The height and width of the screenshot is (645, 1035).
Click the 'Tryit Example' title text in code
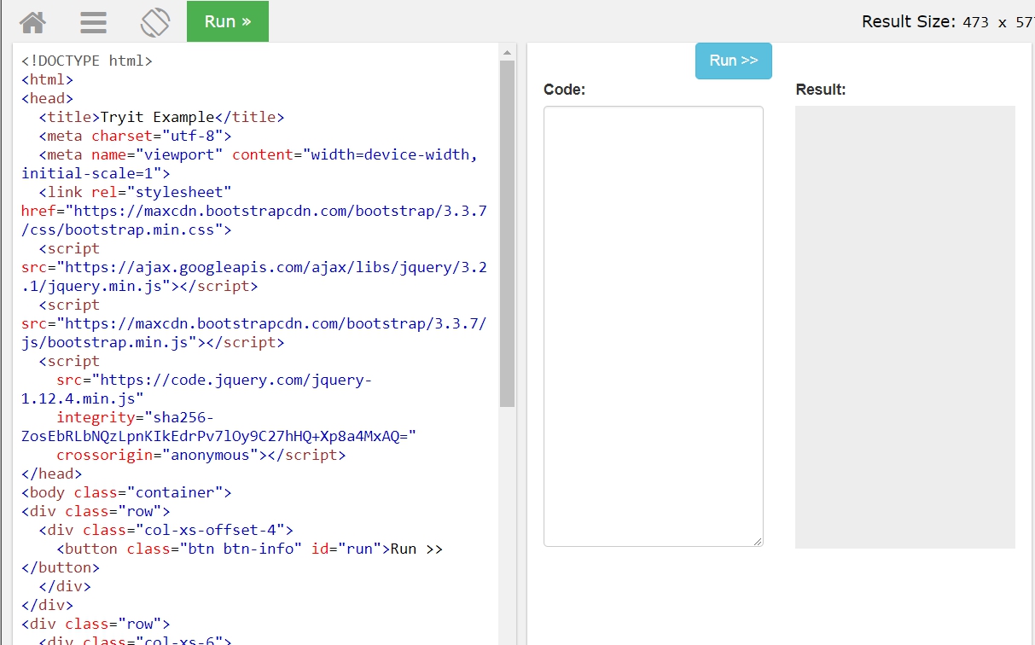157,118
